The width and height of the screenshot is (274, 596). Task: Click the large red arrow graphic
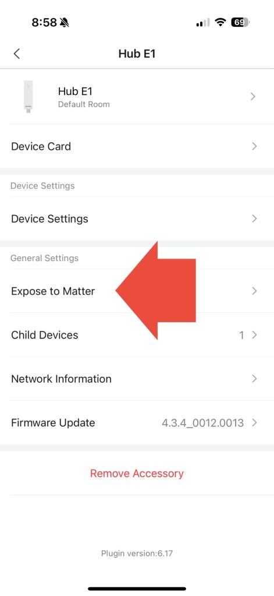[x=155, y=290]
